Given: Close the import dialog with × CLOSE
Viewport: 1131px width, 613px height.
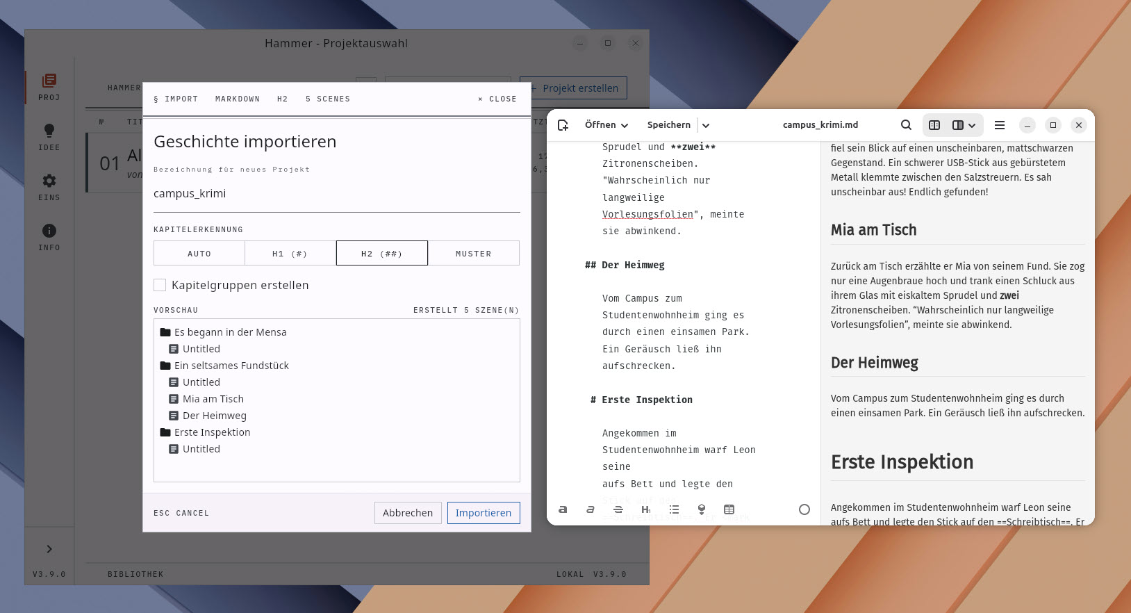Looking at the screenshot, I should tap(497, 99).
